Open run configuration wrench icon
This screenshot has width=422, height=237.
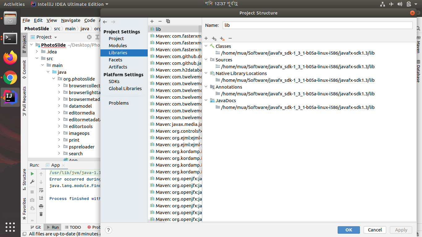(x=32, y=182)
